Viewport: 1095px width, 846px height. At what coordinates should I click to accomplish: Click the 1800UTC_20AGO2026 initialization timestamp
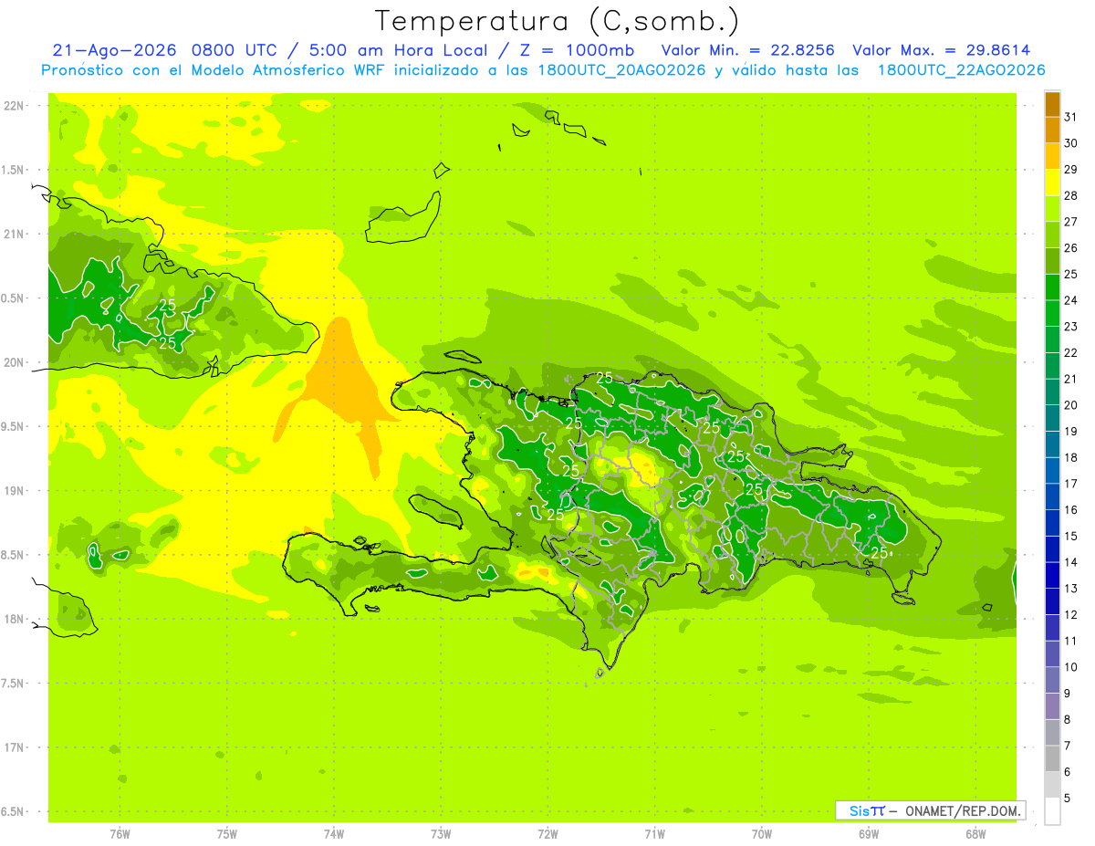pyautogui.click(x=621, y=70)
